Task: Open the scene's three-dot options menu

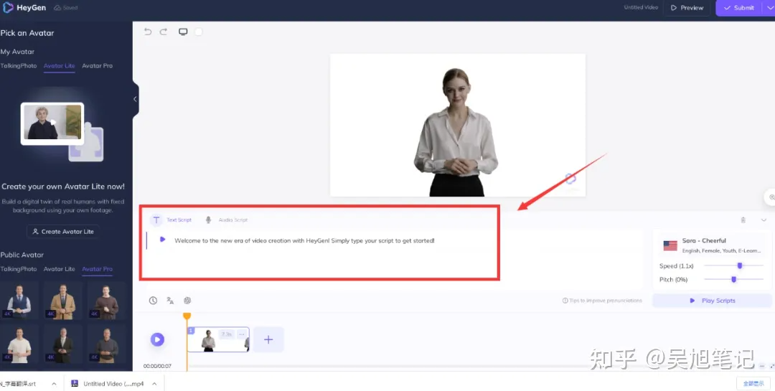Action: point(242,334)
